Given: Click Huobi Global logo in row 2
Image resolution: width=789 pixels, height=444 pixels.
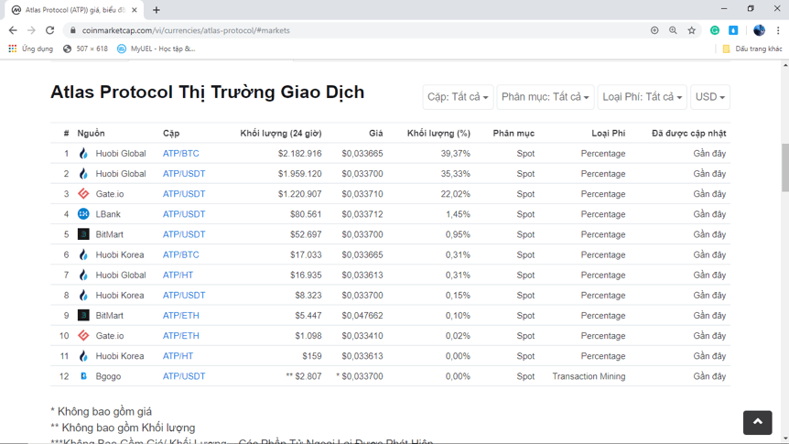Looking at the screenshot, I should [x=83, y=174].
